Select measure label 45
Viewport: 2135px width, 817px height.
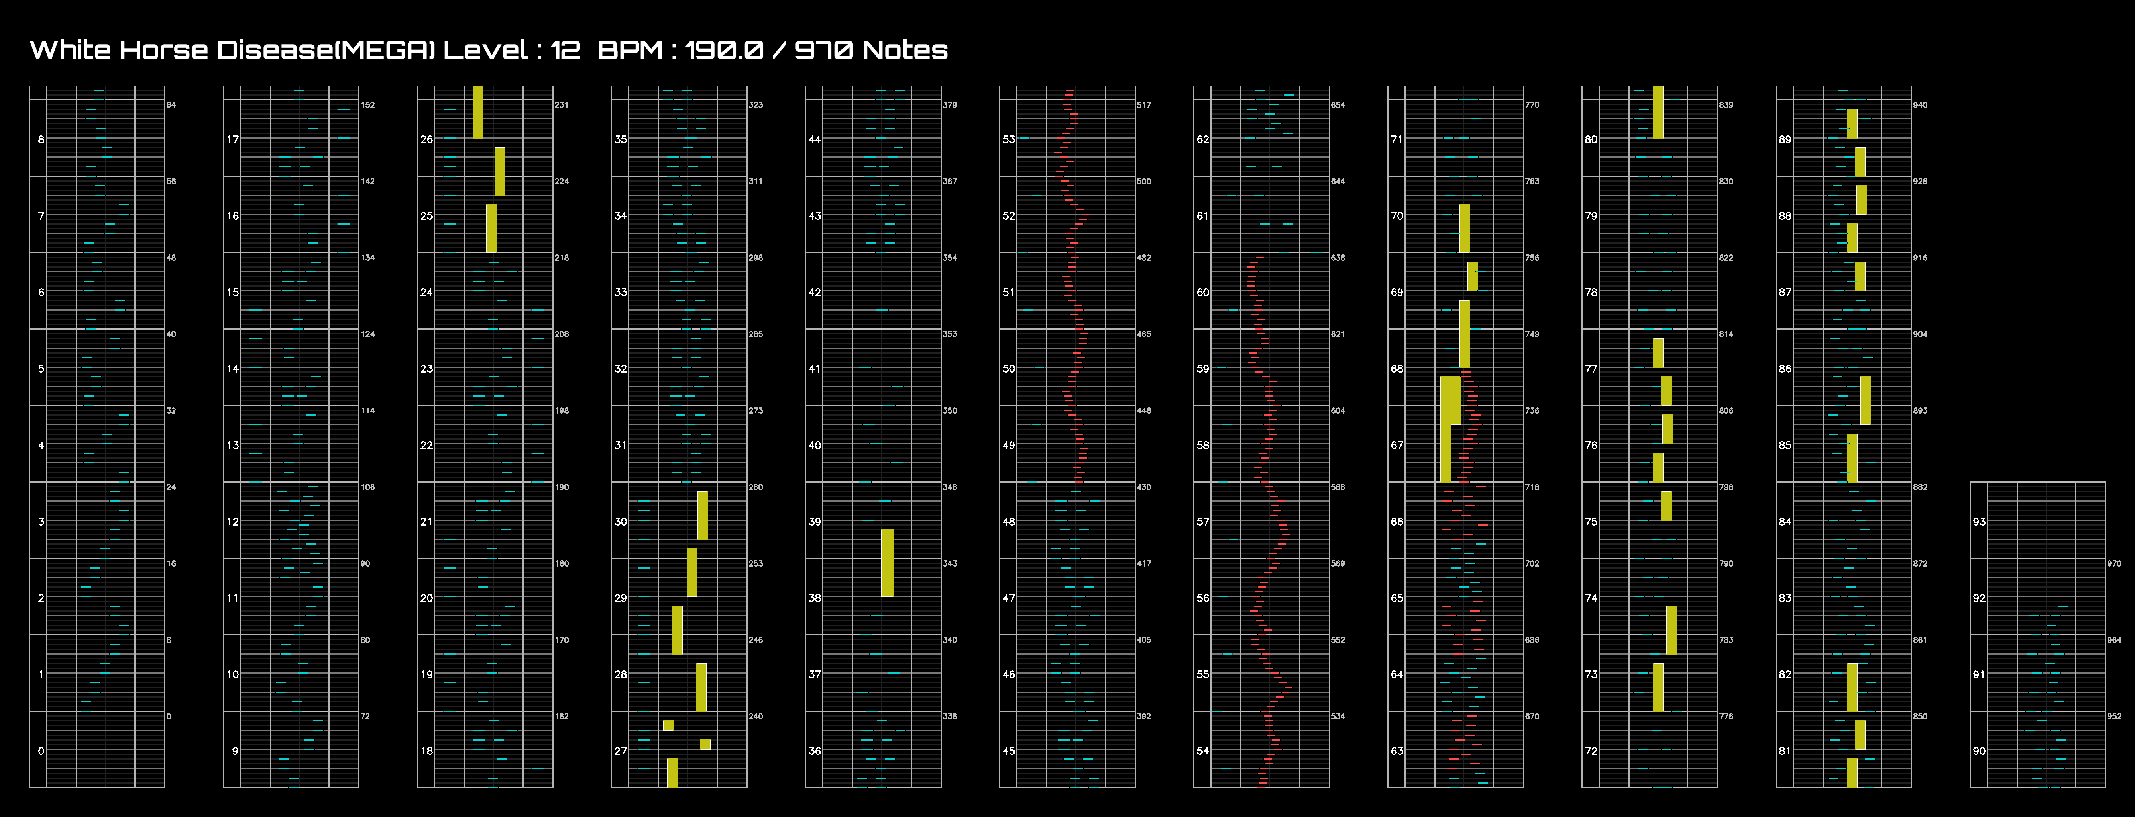[1009, 751]
